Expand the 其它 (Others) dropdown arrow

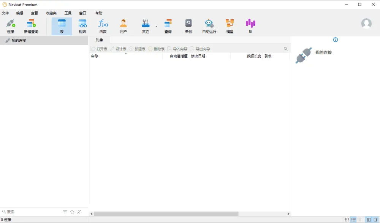(x=156, y=26)
